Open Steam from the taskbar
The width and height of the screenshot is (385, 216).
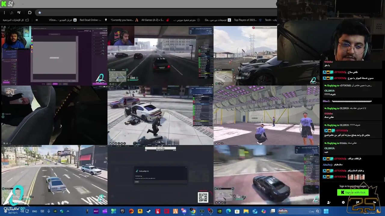click(x=149, y=211)
